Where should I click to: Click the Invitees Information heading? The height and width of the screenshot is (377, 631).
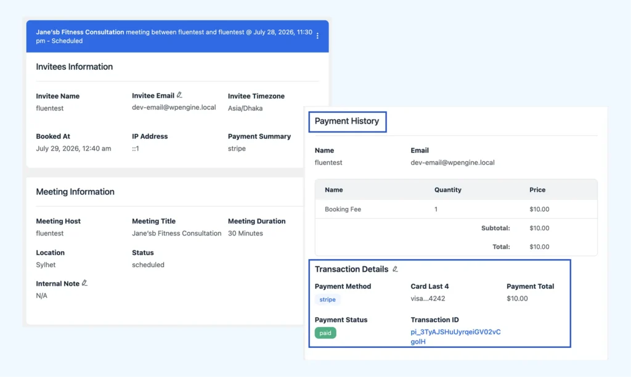coord(75,67)
